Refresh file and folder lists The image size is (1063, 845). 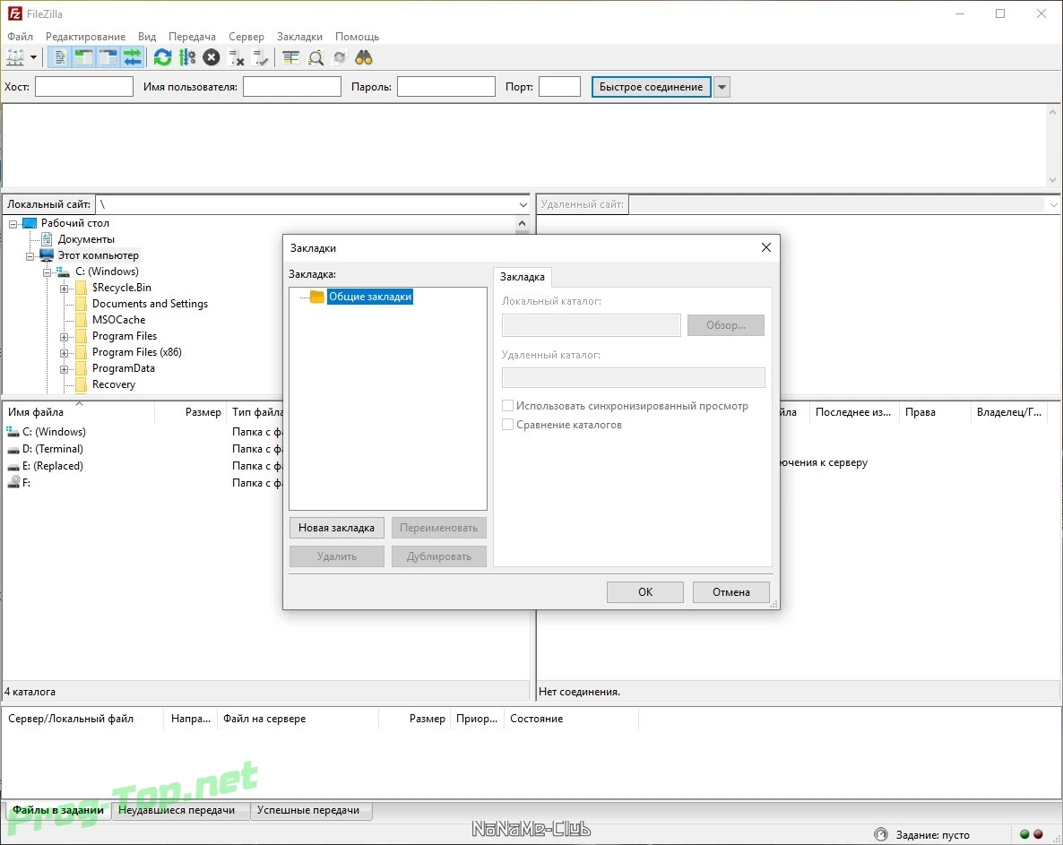pyautogui.click(x=163, y=58)
